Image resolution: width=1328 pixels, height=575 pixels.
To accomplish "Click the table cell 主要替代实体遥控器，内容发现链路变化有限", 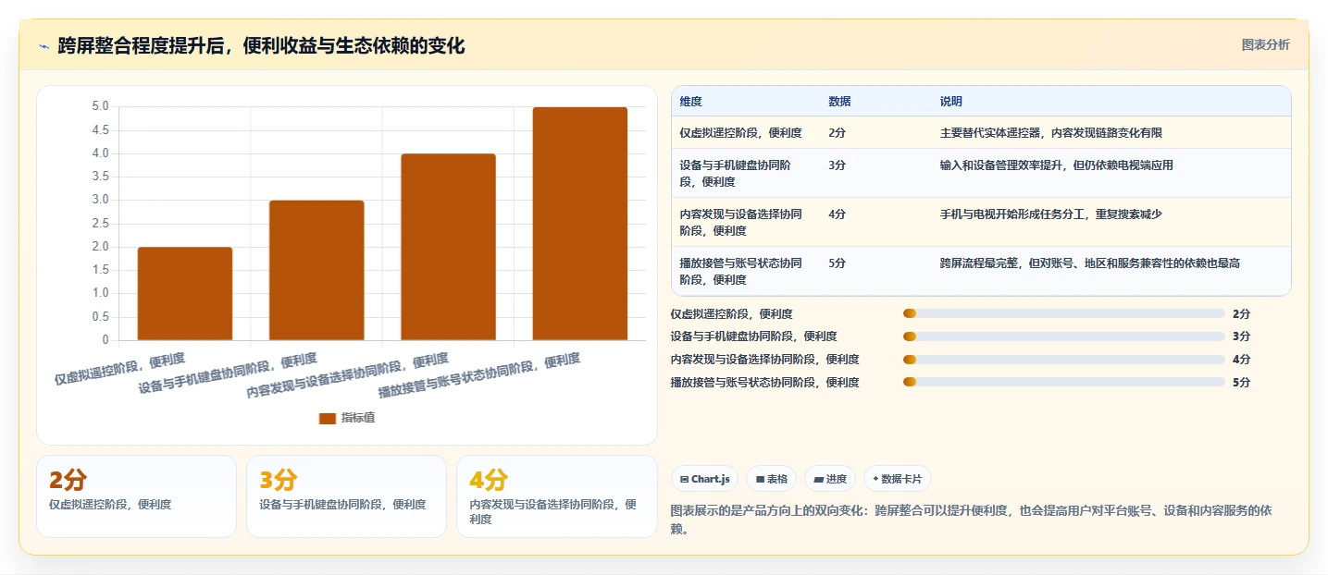I will point(1049,133).
